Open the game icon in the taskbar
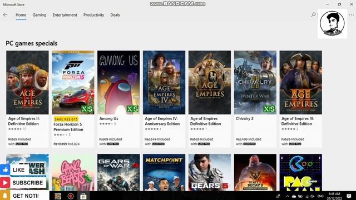 point(58,196)
